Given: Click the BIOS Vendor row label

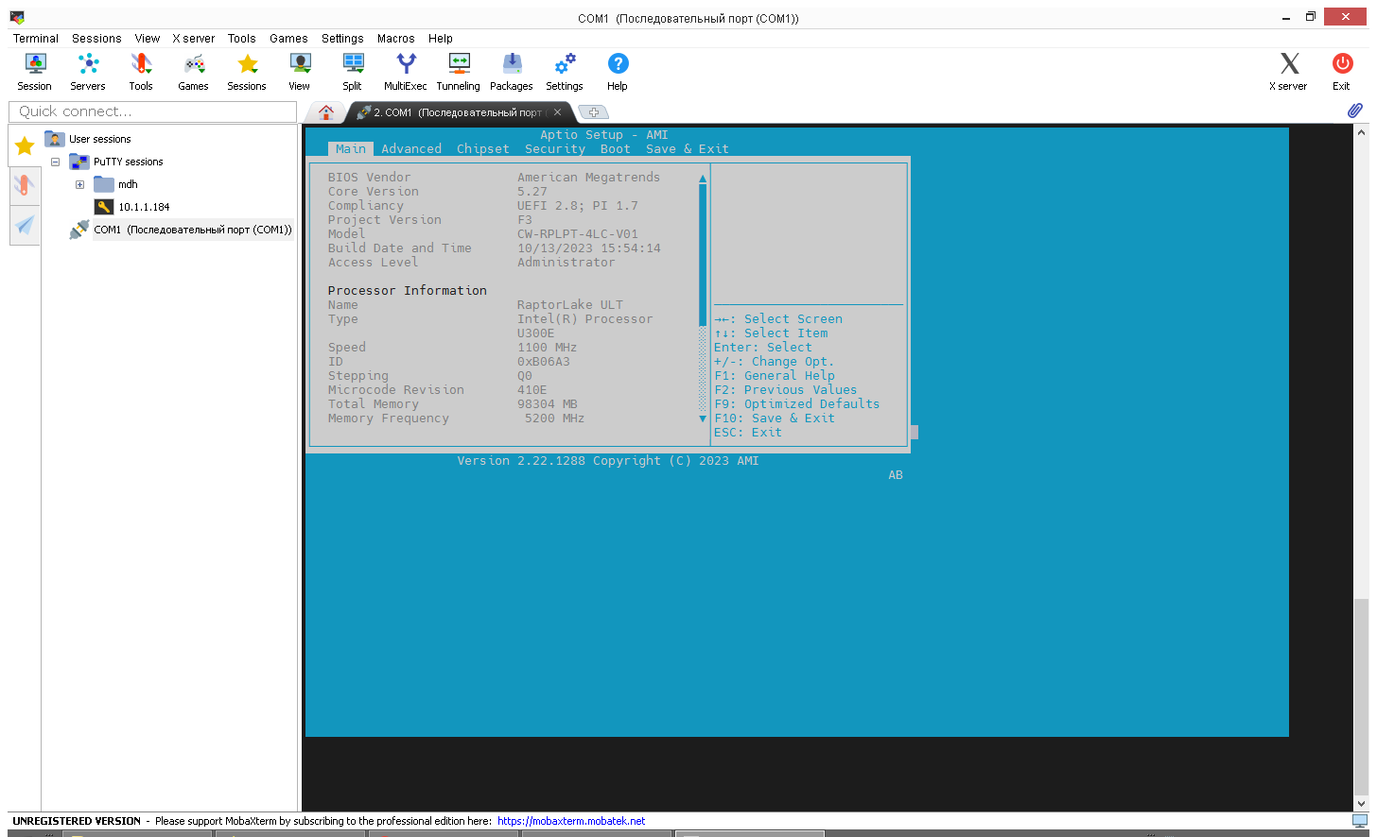Looking at the screenshot, I should tap(370, 178).
